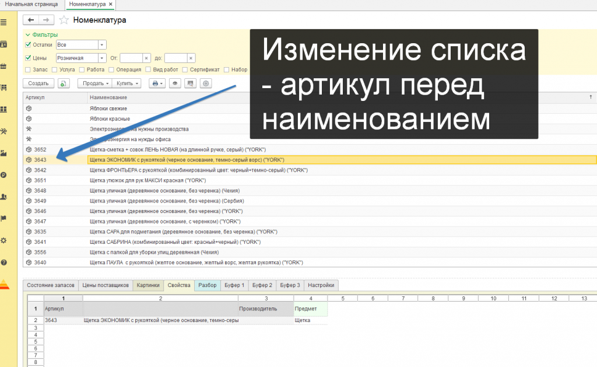Open the ruble money sidebar section
The height and width of the screenshot is (367, 597).
point(3,175)
